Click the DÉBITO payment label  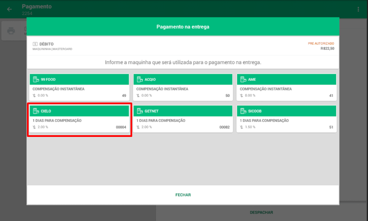tap(46, 44)
